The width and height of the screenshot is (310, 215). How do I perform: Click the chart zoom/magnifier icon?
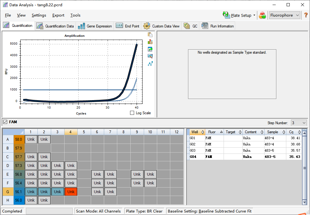click(x=150, y=56)
